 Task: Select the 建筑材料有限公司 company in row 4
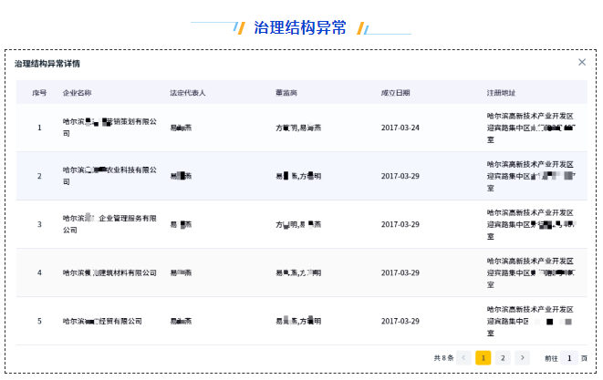click(109, 272)
